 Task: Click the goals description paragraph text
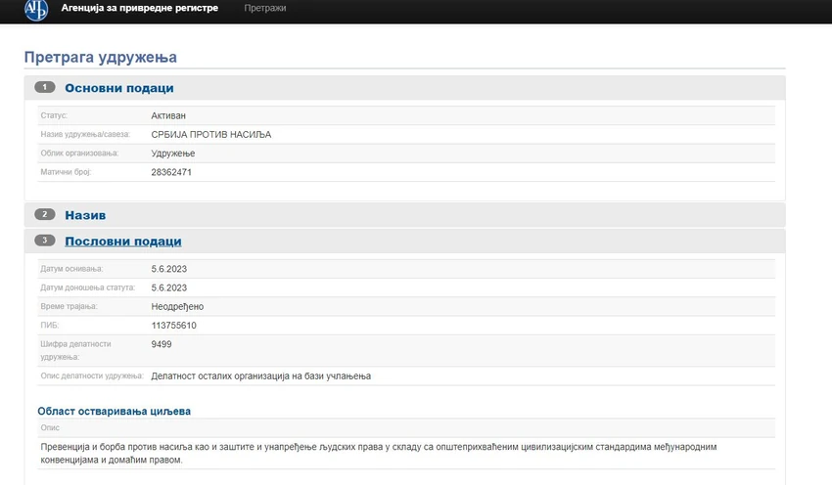click(x=379, y=453)
